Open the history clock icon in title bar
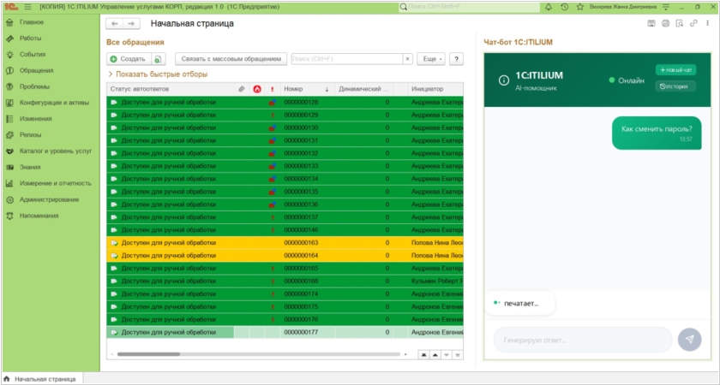The height and width of the screenshot is (385, 720). pyautogui.click(x=564, y=7)
